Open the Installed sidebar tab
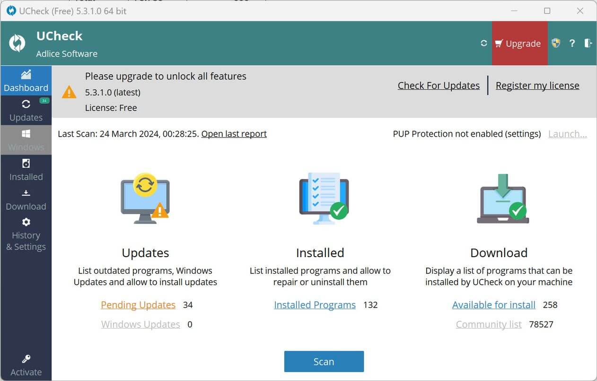This screenshot has height=381, width=597. tap(26, 170)
